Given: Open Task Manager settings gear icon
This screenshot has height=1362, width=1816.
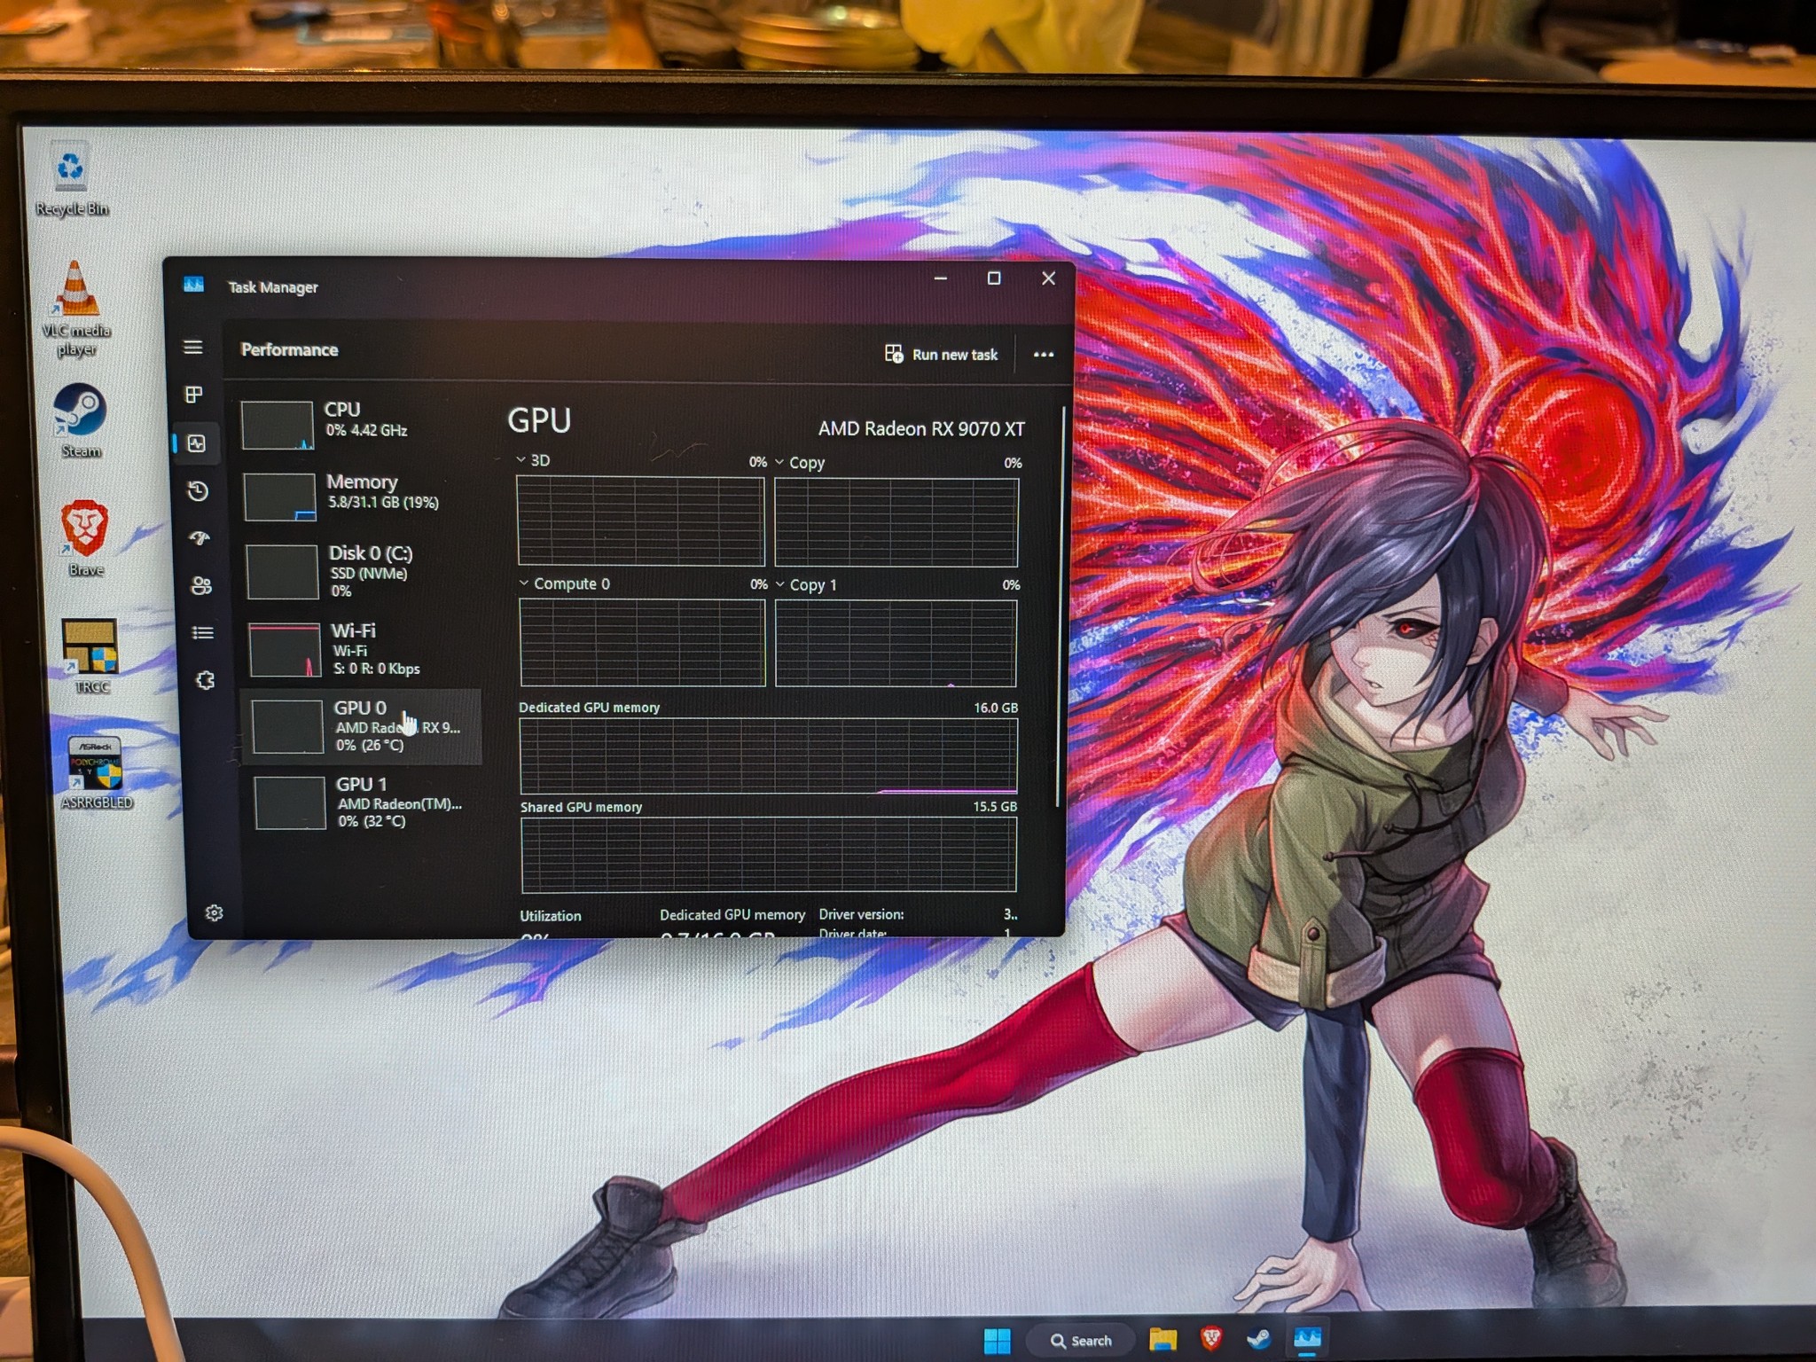Looking at the screenshot, I should 214,912.
